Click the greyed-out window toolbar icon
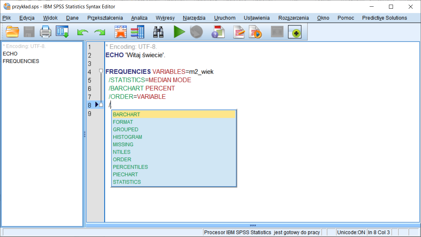 (277, 32)
